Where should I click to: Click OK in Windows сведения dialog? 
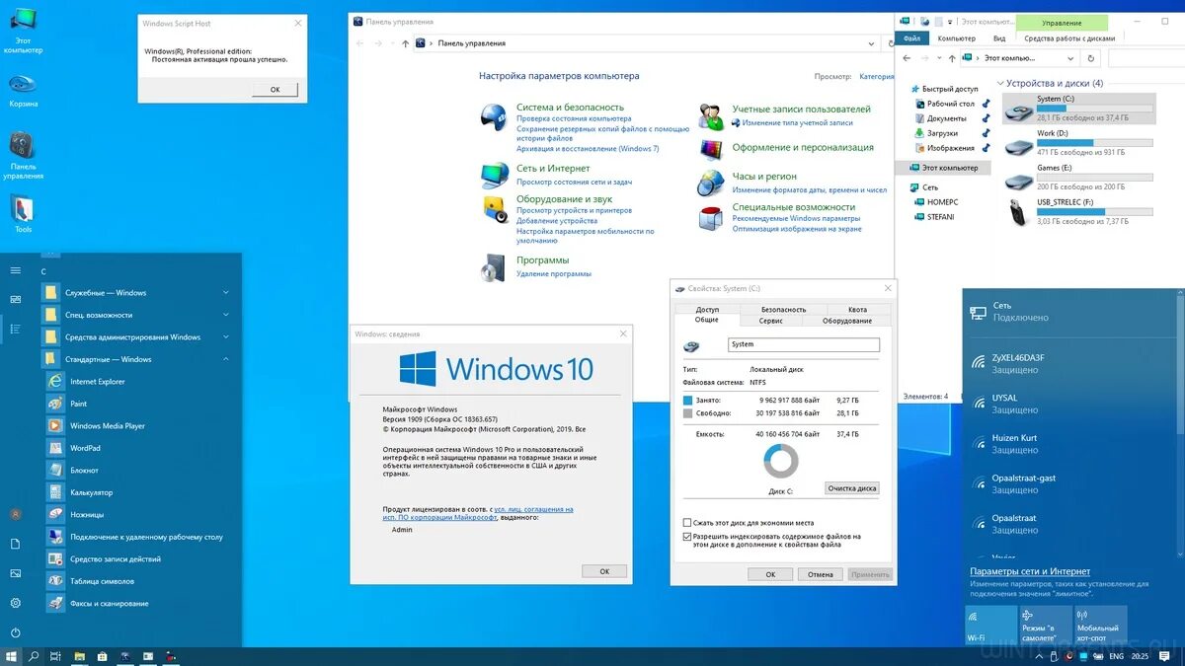click(604, 571)
